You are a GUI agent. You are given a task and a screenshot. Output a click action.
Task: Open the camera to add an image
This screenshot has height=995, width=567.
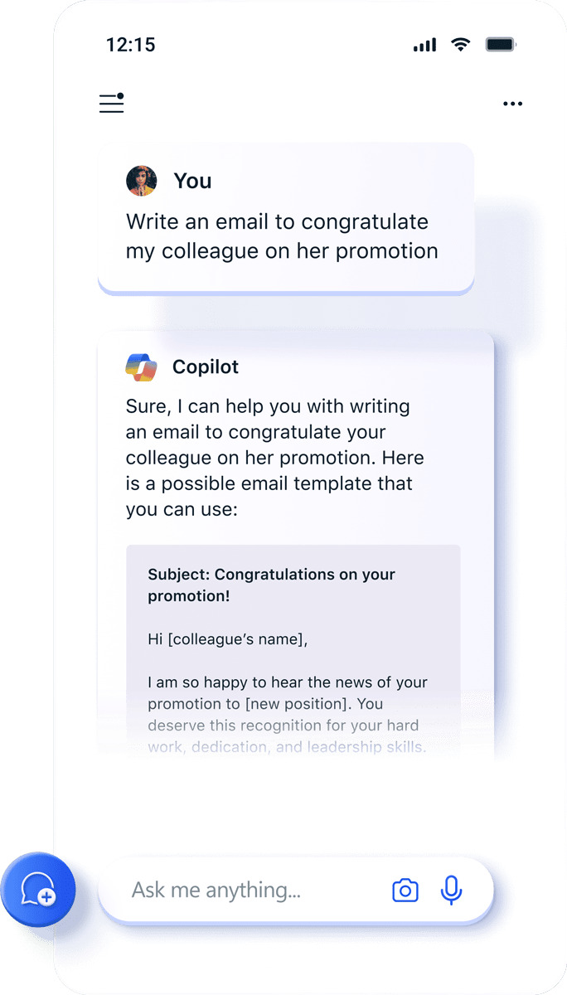405,891
